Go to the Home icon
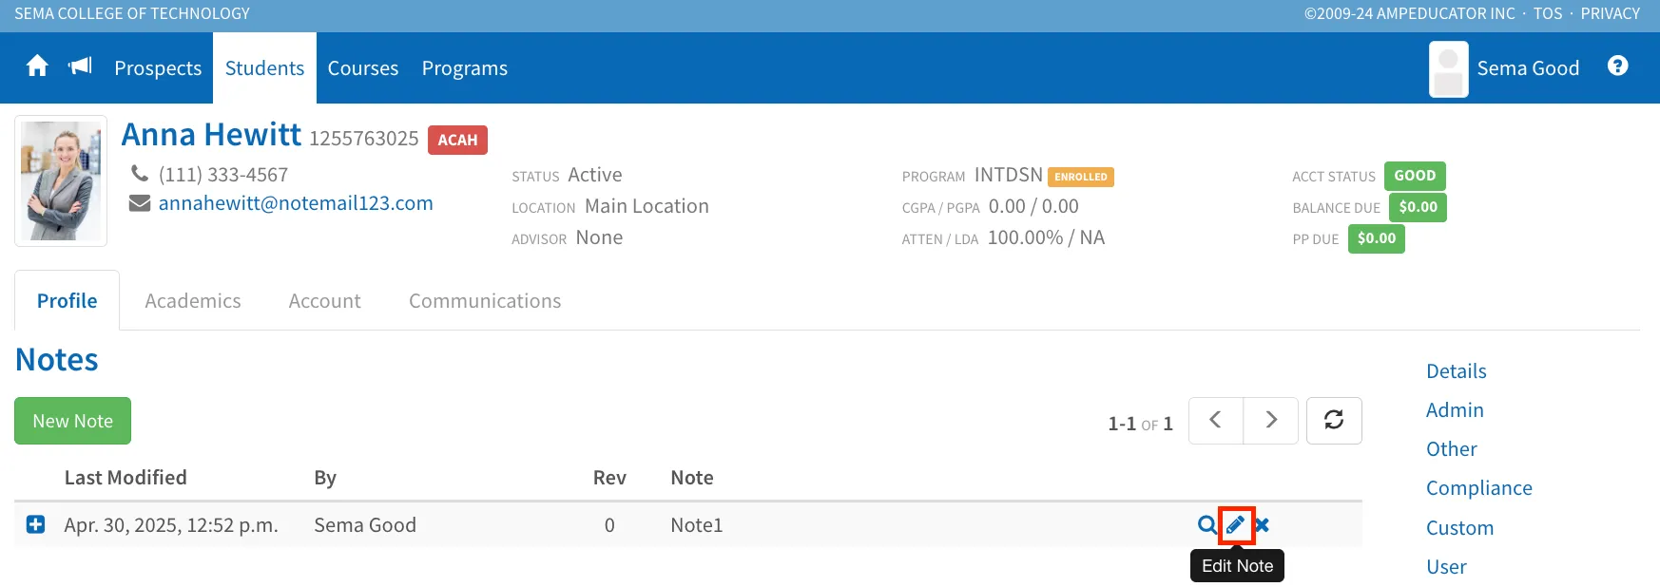1660x587 pixels. [37, 66]
